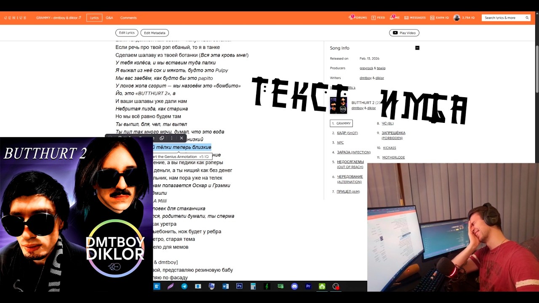This screenshot has height=303, width=539.
Task: Collapse the Song Info panel
Action: (417, 48)
